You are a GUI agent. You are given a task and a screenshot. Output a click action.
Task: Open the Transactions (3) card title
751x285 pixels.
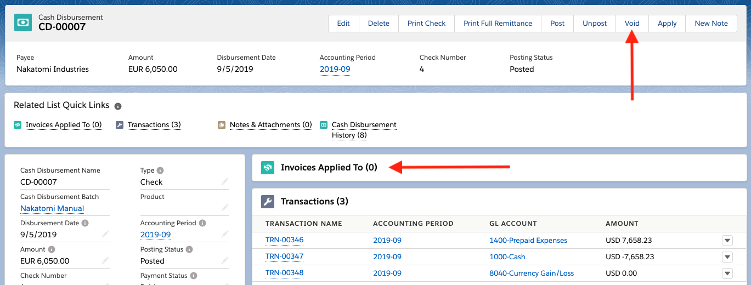314,202
